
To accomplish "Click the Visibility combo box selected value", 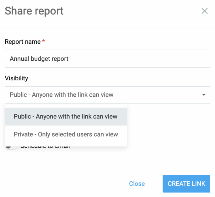I will (x=62, y=95).
